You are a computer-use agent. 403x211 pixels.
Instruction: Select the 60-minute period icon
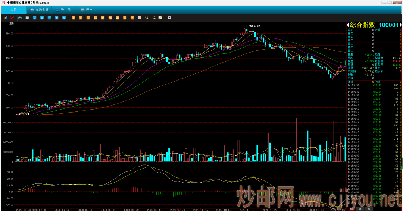point(110,18)
